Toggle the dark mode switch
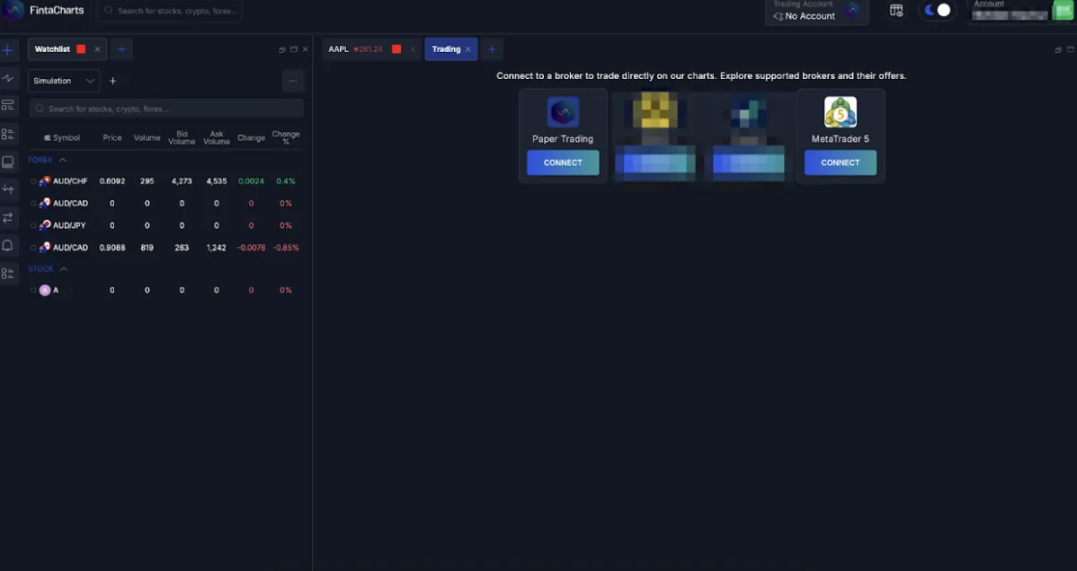Screen dimensions: 1077x571 tap(936, 11)
